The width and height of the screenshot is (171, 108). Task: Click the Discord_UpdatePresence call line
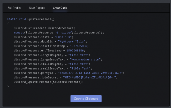pyautogui.click(x=48, y=82)
